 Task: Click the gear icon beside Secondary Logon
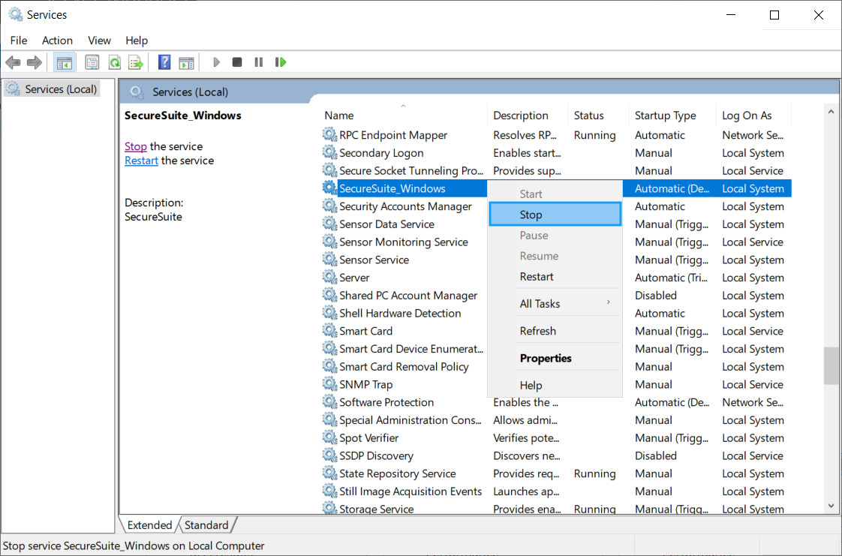[329, 152]
